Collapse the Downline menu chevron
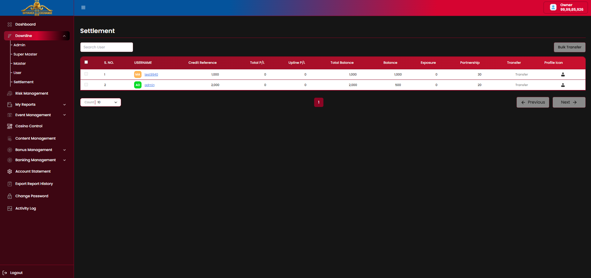 coord(64,36)
